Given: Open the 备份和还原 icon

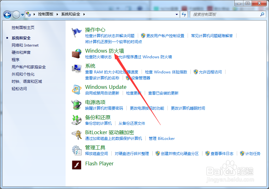Looking at the screenshot, I should coord(77,120).
